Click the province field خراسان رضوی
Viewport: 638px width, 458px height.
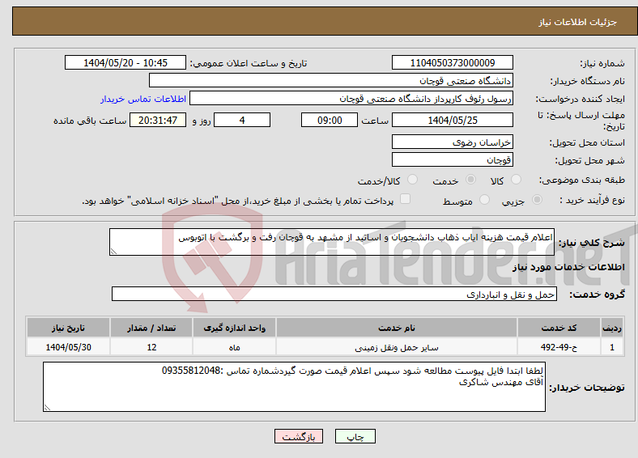coord(453,142)
